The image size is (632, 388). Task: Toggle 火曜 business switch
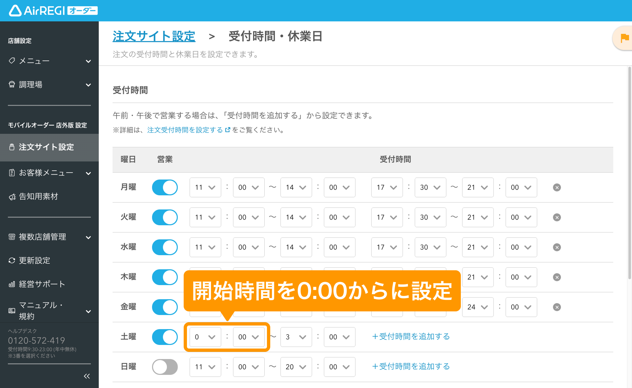click(x=165, y=217)
